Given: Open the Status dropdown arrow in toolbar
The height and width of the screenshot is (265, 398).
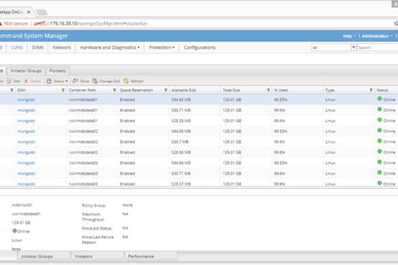Looking at the screenshot, I should tap(67, 81).
